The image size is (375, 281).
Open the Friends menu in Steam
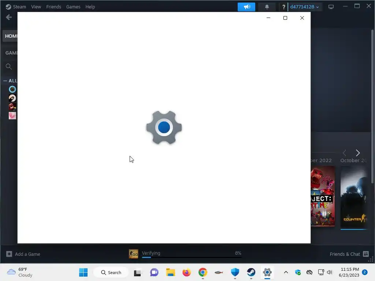(x=53, y=7)
